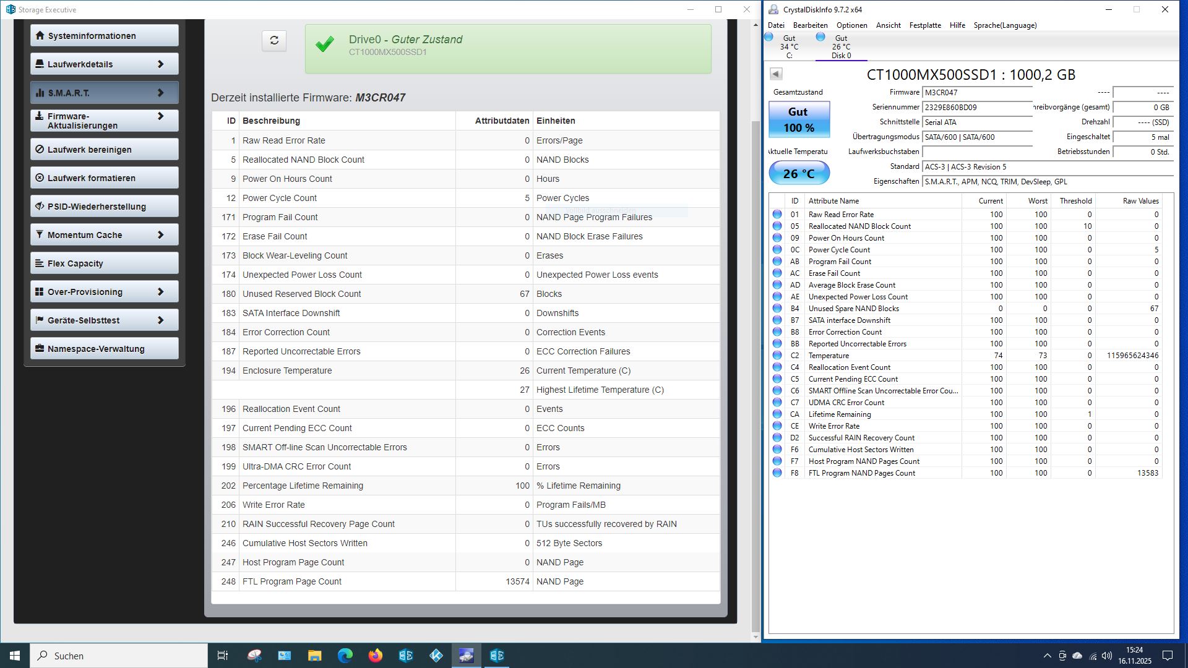The height and width of the screenshot is (668, 1188).
Task: Click status circle for Temperature attribute
Action: click(777, 356)
